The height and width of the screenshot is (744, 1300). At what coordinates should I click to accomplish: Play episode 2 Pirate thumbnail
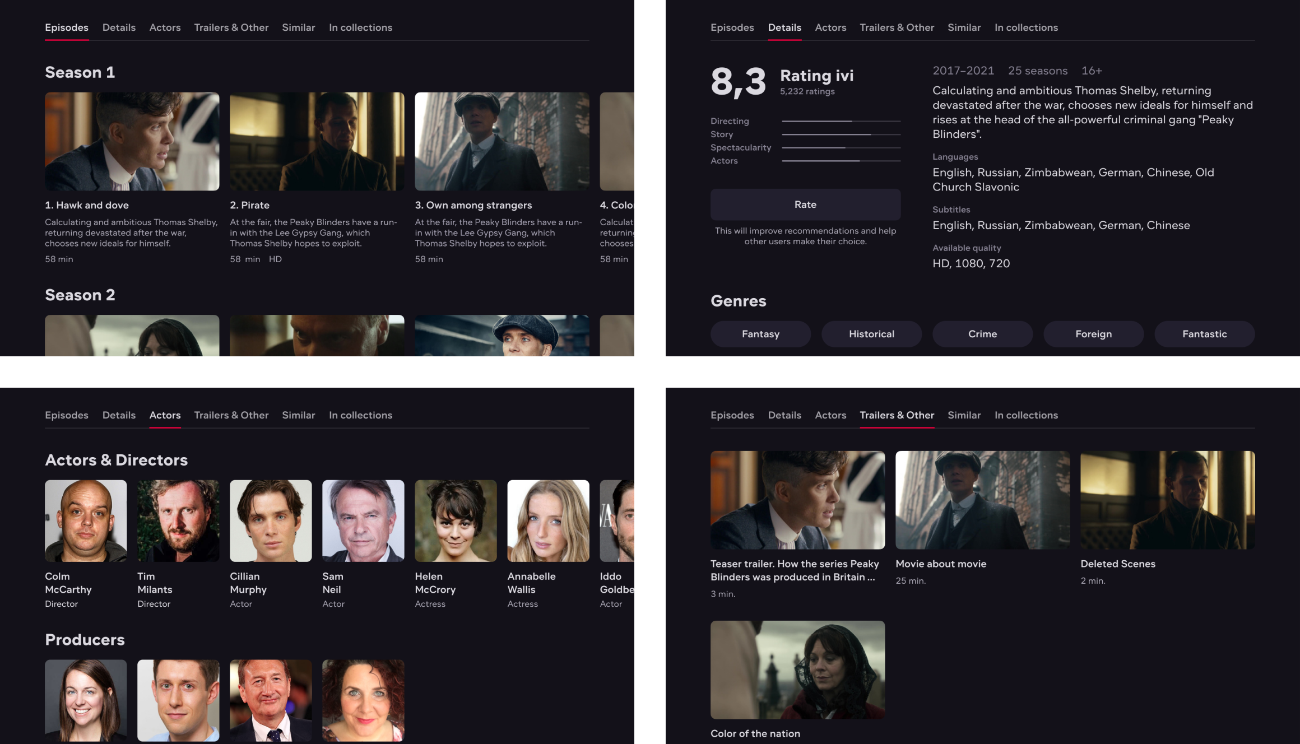tap(317, 141)
